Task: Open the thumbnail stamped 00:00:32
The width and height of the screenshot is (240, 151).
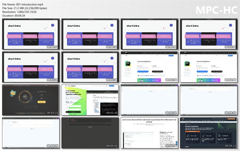Action: (x=90, y=34)
